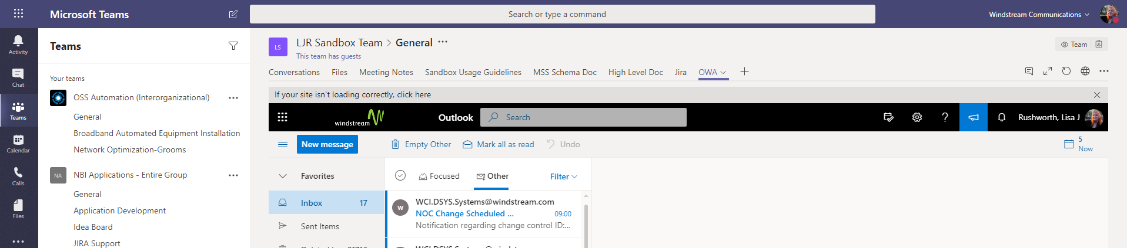Open Jira tab

(x=681, y=72)
